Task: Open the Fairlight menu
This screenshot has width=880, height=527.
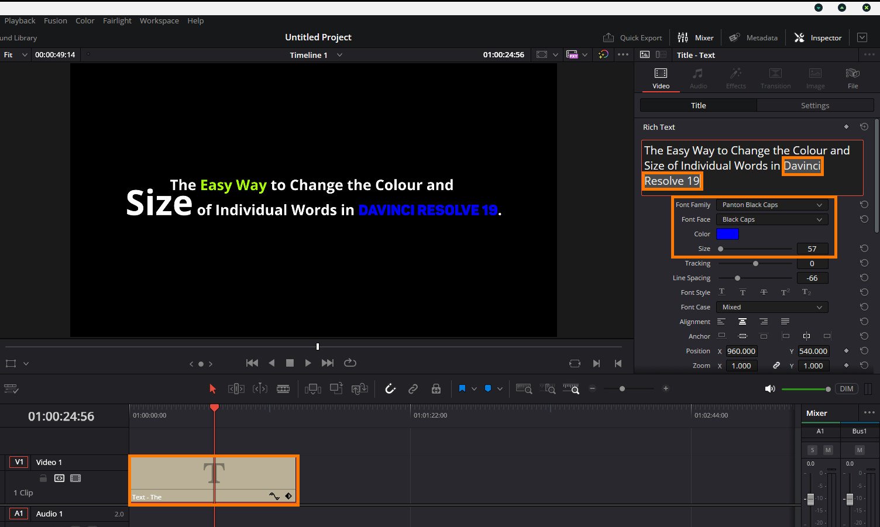Action: 117,20
